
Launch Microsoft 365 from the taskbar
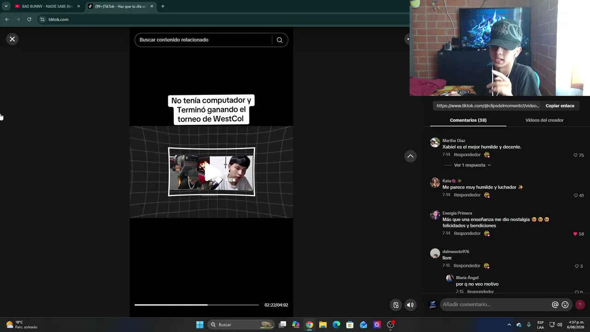(296, 325)
